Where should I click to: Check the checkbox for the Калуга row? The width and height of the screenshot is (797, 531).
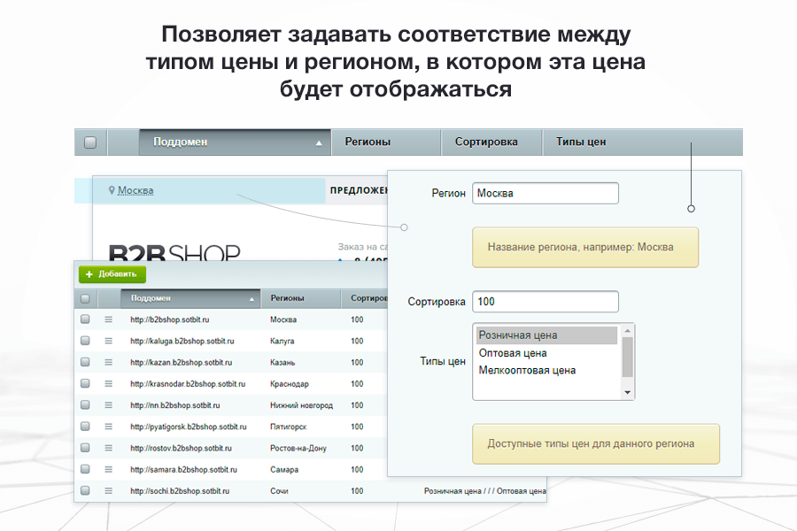(85, 341)
